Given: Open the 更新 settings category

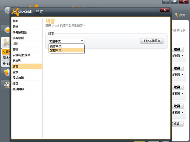Looking at the screenshot, I should click(x=27, y=27).
